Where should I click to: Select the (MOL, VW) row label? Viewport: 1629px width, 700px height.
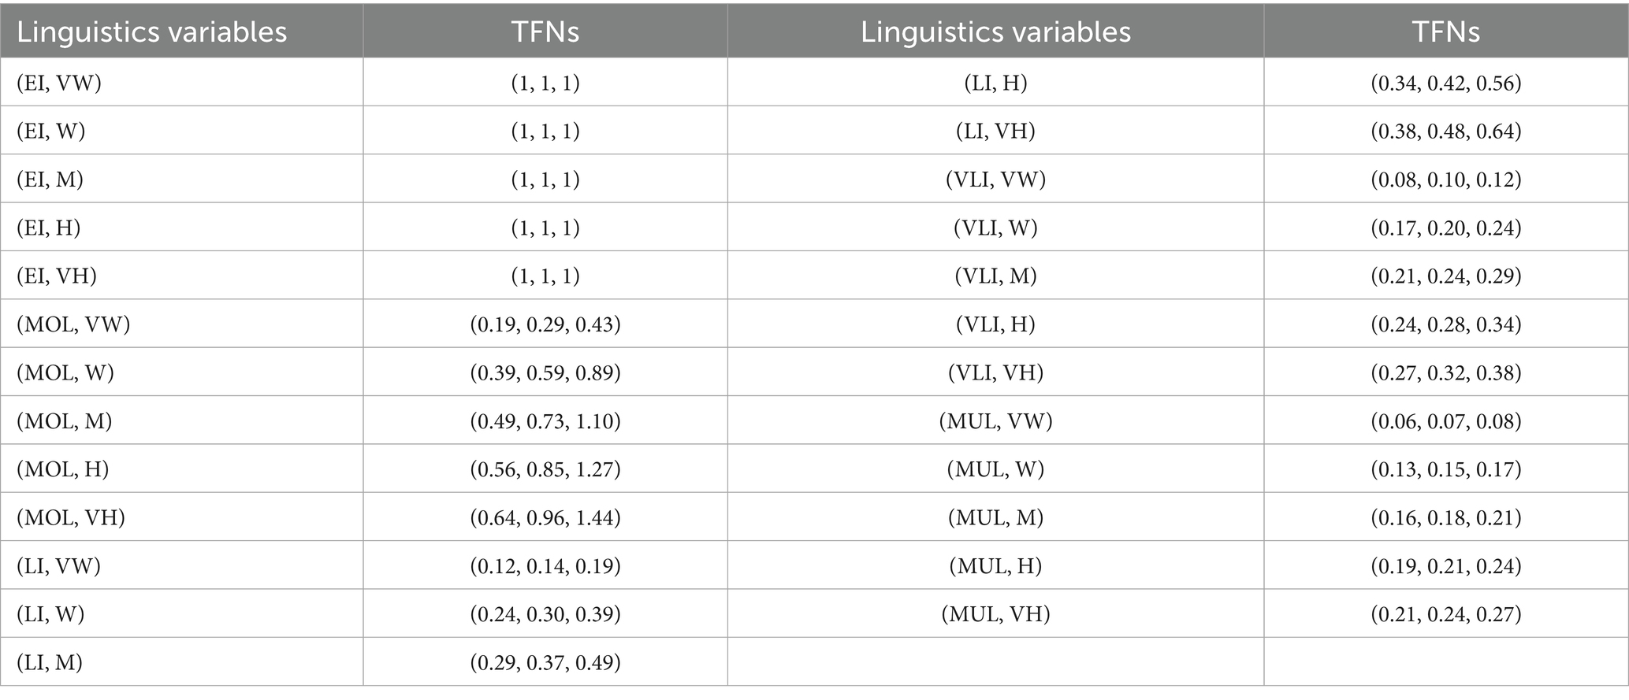[x=73, y=324]
